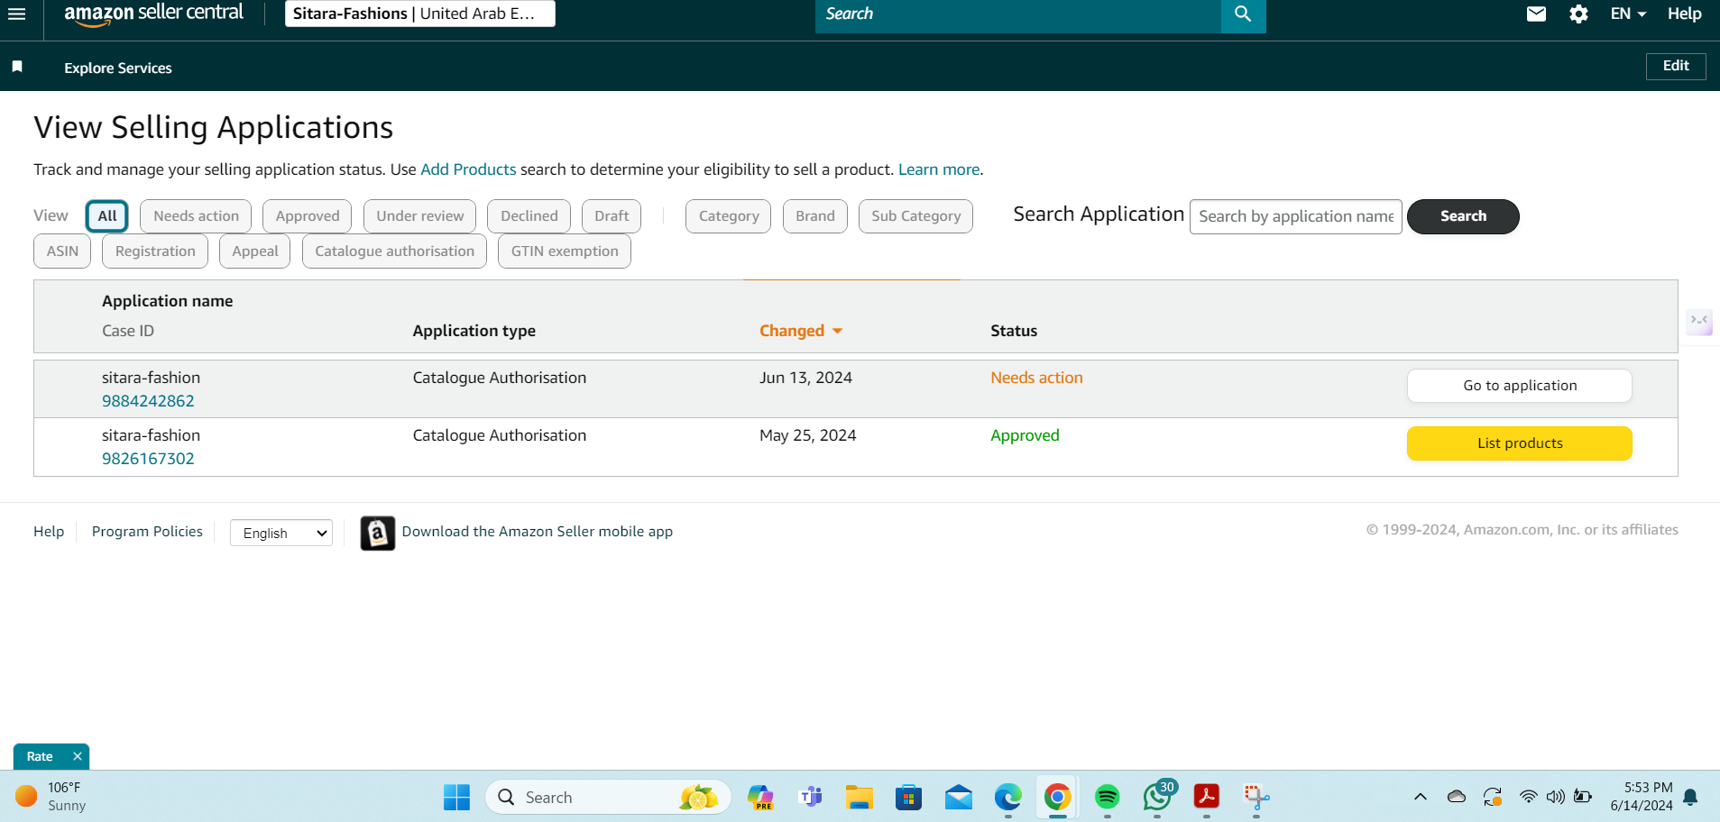Filter applications by Sub Category
1720x822 pixels.
pyautogui.click(x=915, y=216)
